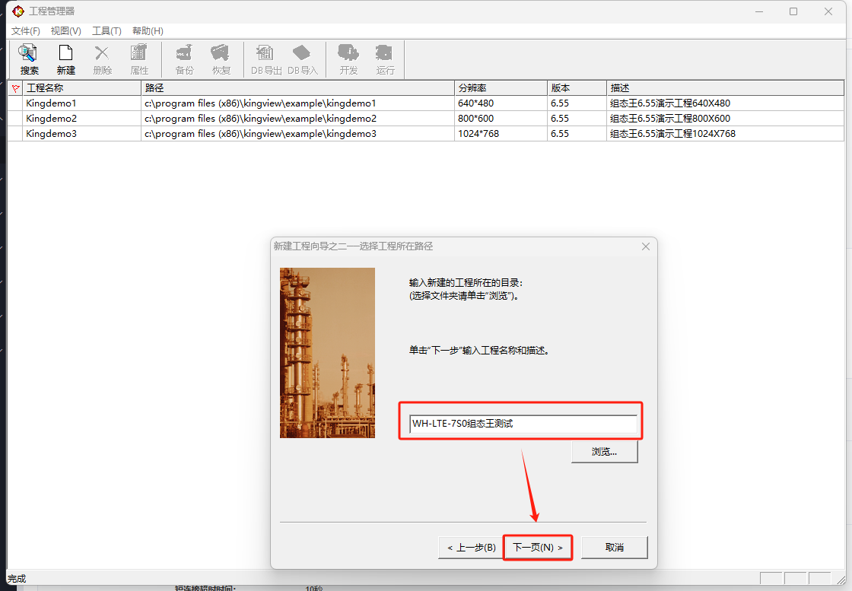Cancel the wizard with 取消
Viewport: 852px width, 591px height.
pos(614,548)
